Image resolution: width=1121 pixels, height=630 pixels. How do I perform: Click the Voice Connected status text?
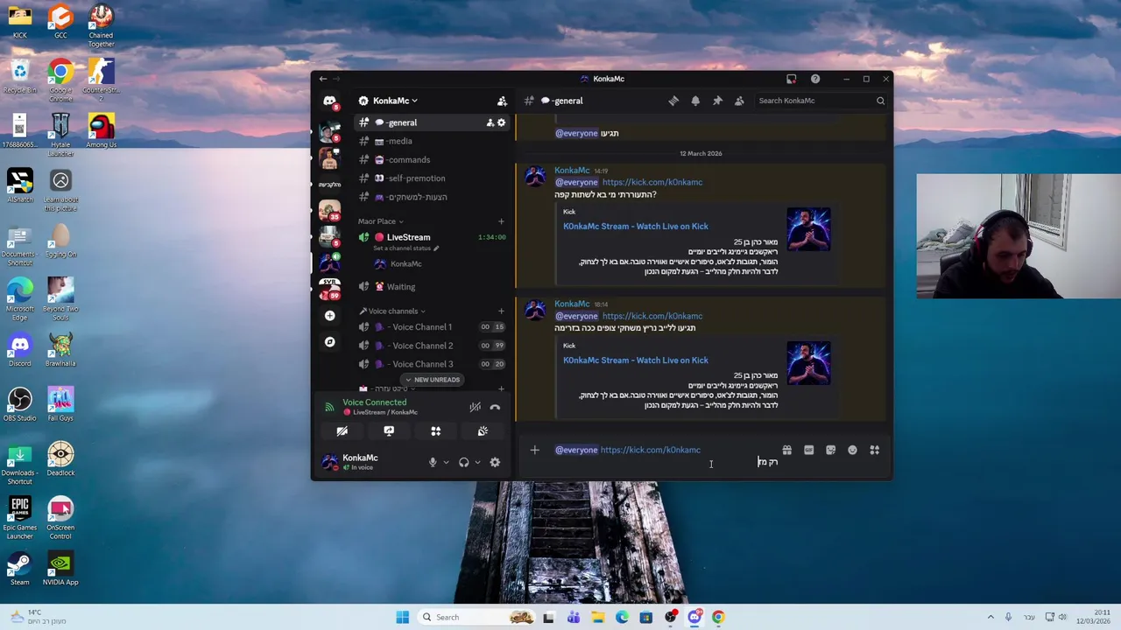point(374,402)
